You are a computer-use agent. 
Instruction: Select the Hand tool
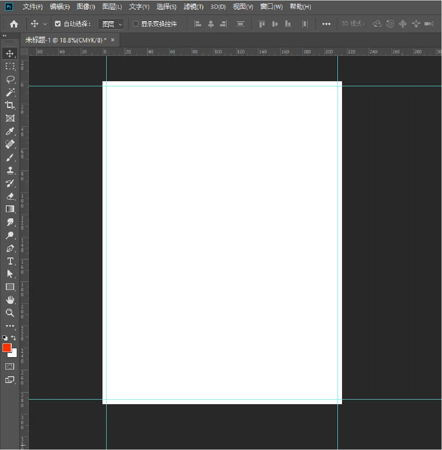tap(10, 300)
